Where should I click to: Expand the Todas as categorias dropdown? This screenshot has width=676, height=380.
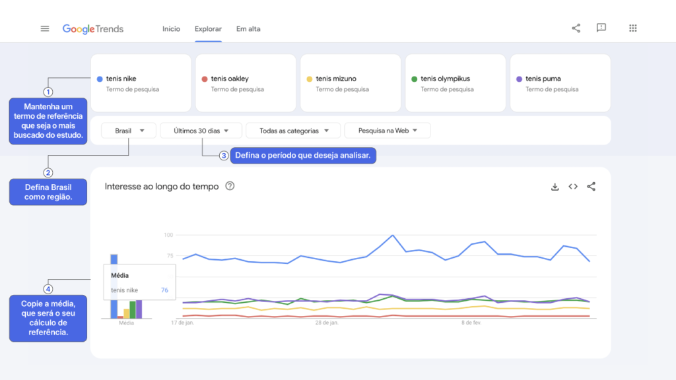click(x=293, y=131)
